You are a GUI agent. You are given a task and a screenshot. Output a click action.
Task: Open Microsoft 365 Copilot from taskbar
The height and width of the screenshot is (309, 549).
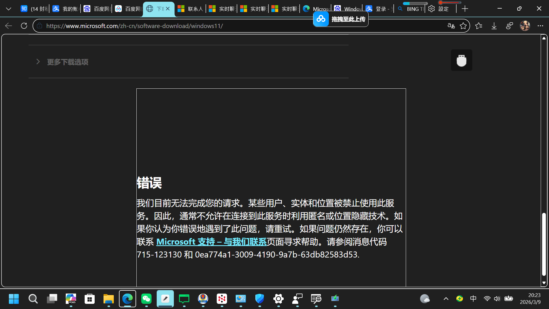pos(71,299)
